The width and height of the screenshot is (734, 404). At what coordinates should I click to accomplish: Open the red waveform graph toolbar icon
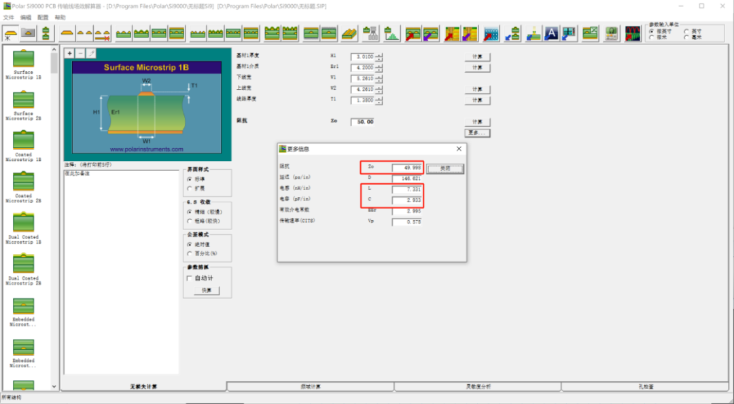[x=633, y=34]
